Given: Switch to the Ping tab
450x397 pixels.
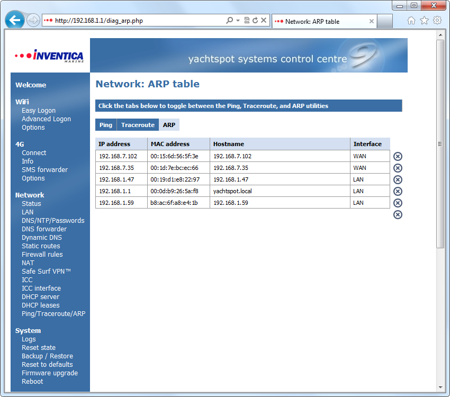Looking at the screenshot, I should (x=106, y=125).
